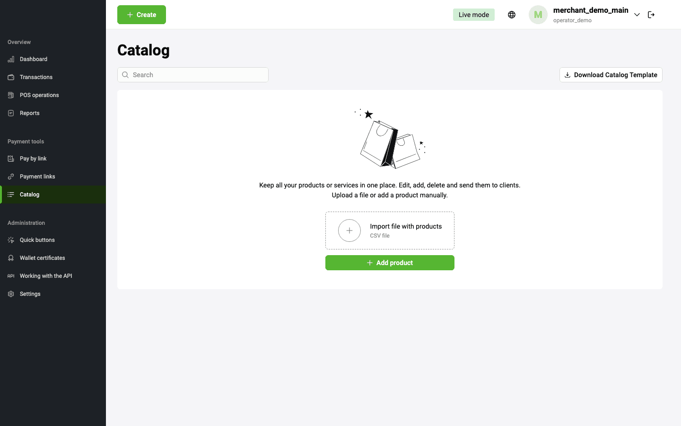
Task: Expand the merchant_demo_main account chevron
Action: 637,15
